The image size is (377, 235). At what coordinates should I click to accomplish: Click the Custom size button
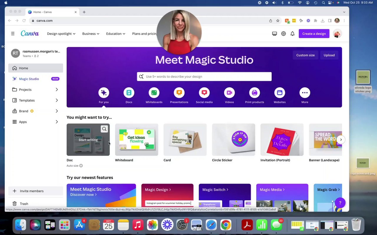[305, 55]
